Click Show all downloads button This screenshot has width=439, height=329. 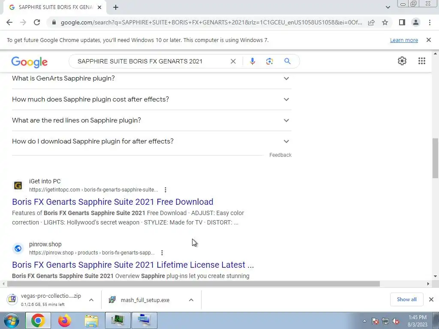(x=406, y=299)
